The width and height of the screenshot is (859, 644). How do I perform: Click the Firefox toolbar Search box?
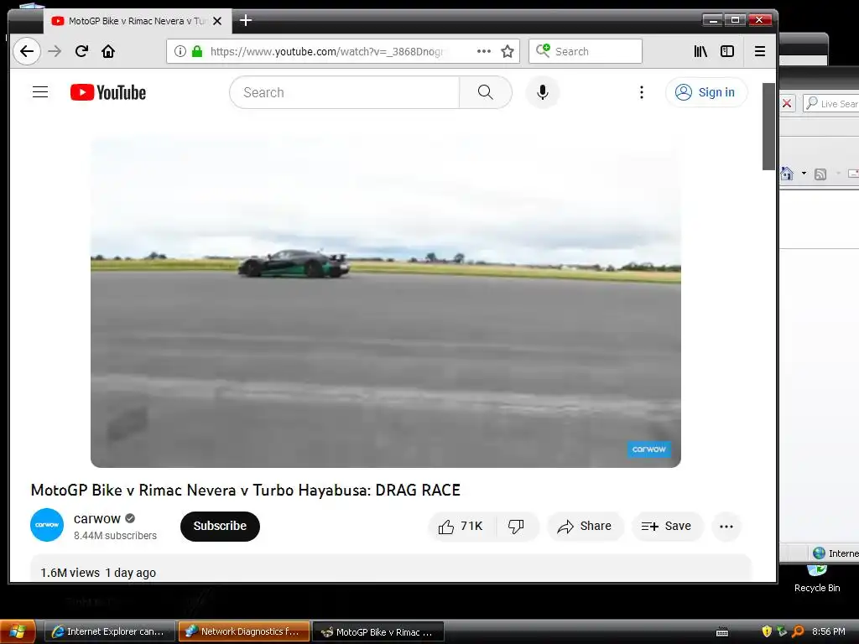pyautogui.click(x=585, y=51)
